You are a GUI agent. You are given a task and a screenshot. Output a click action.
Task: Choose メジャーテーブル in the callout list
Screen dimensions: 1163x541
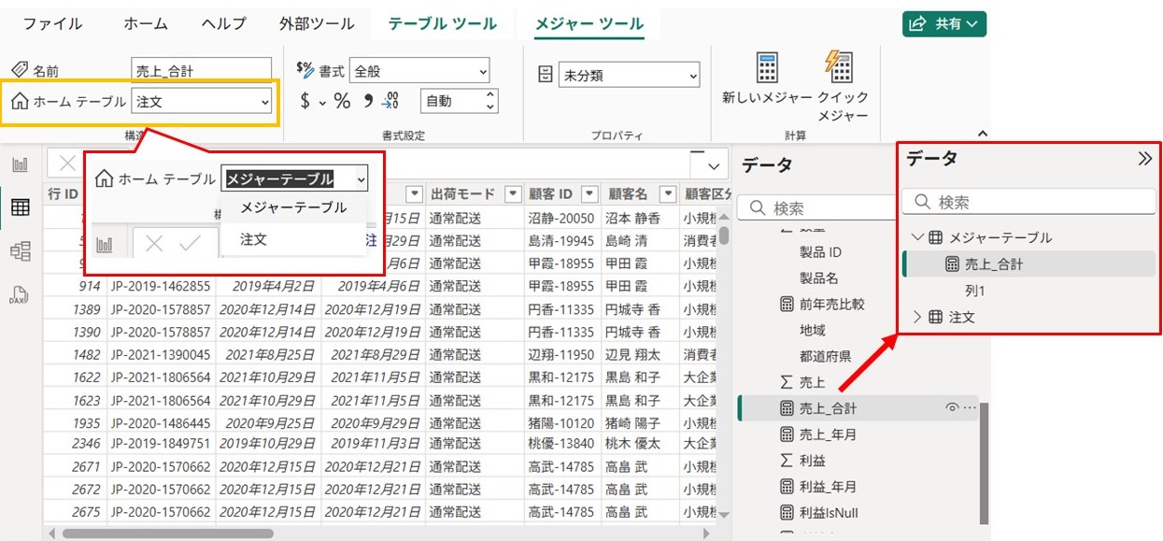[293, 207]
